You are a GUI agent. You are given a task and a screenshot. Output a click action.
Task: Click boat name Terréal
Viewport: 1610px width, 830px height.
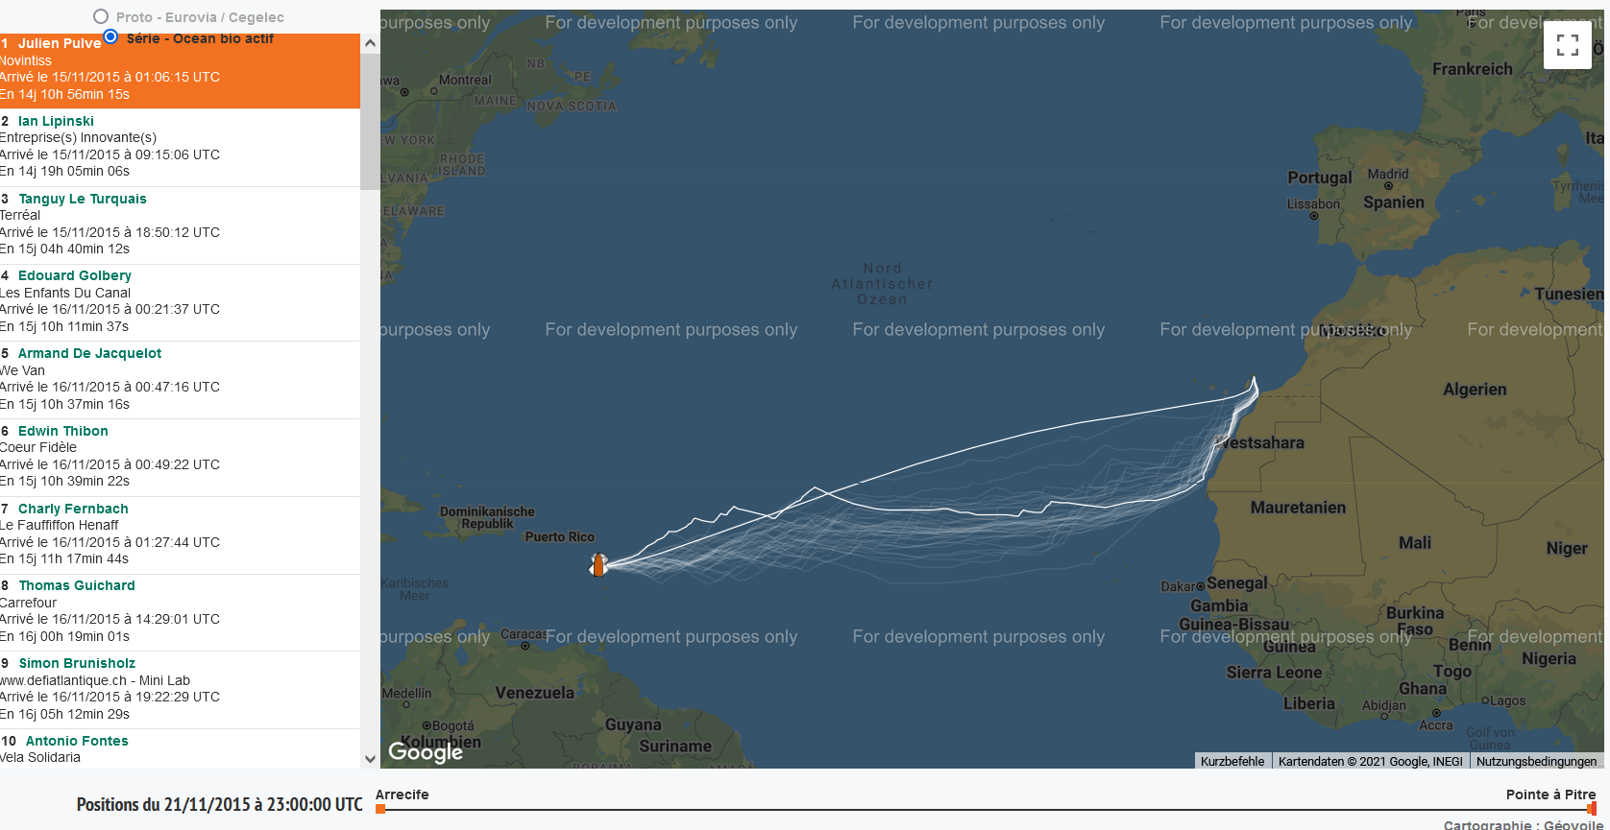coord(20,215)
